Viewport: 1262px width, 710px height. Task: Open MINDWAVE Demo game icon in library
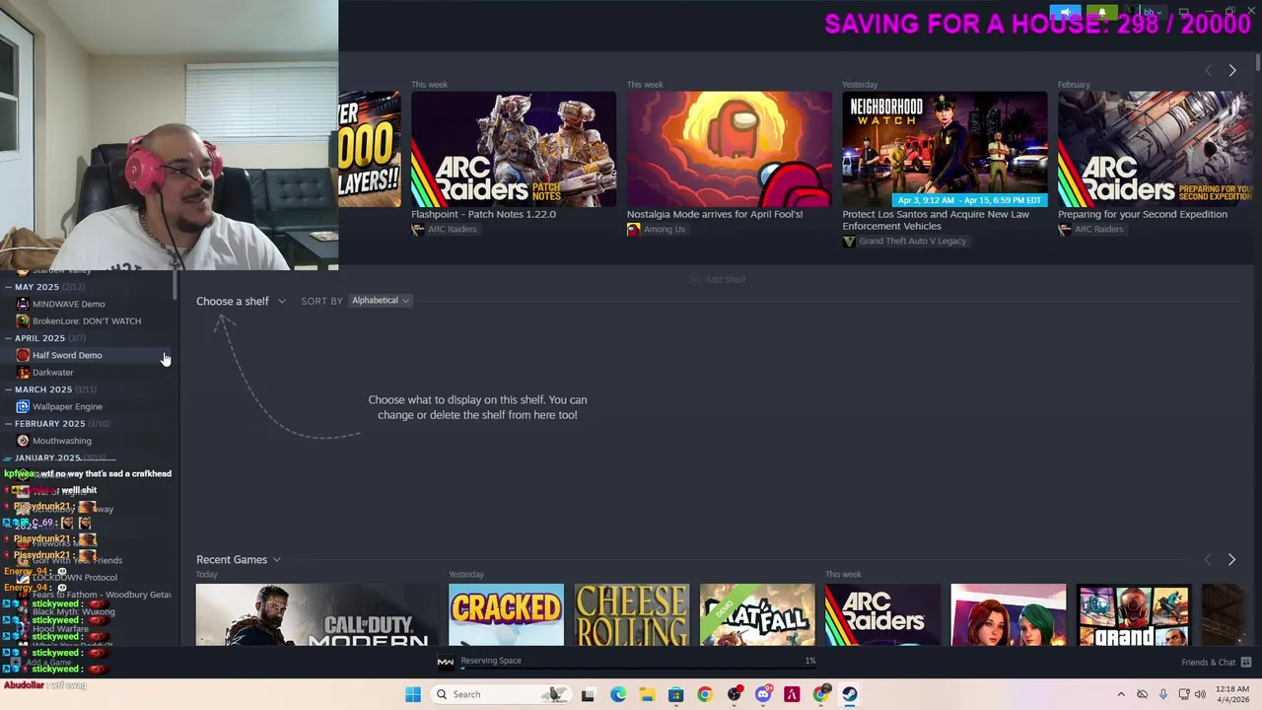(x=23, y=304)
